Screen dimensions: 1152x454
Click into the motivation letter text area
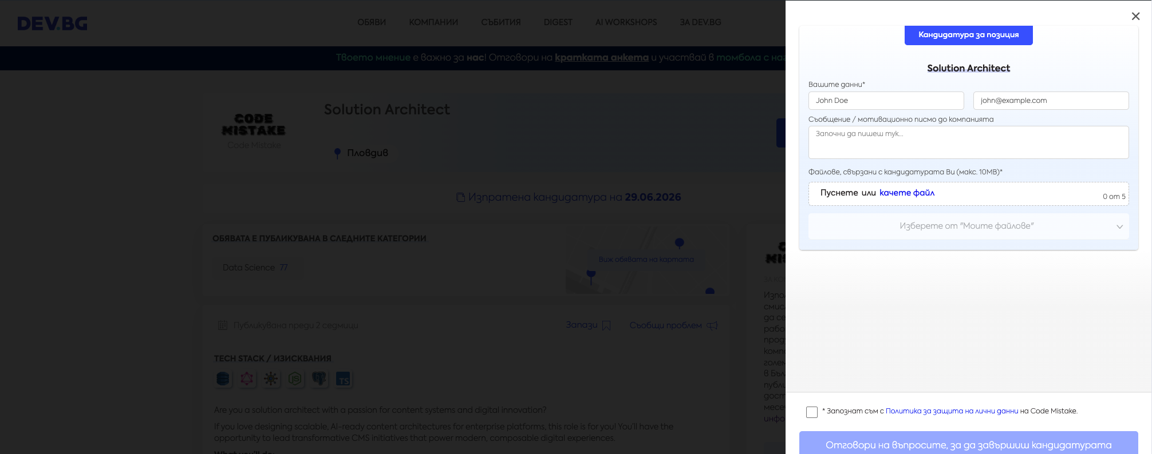click(x=969, y=142)
